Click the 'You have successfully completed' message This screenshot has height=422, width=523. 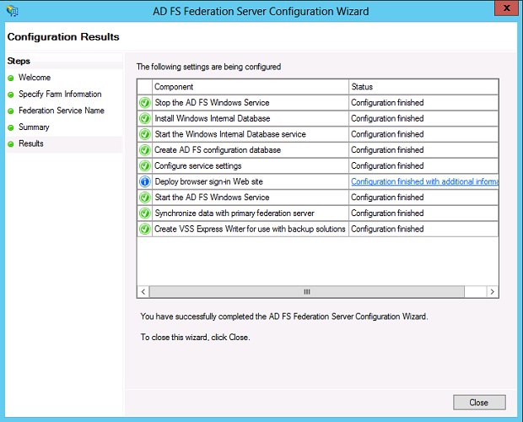284,316
